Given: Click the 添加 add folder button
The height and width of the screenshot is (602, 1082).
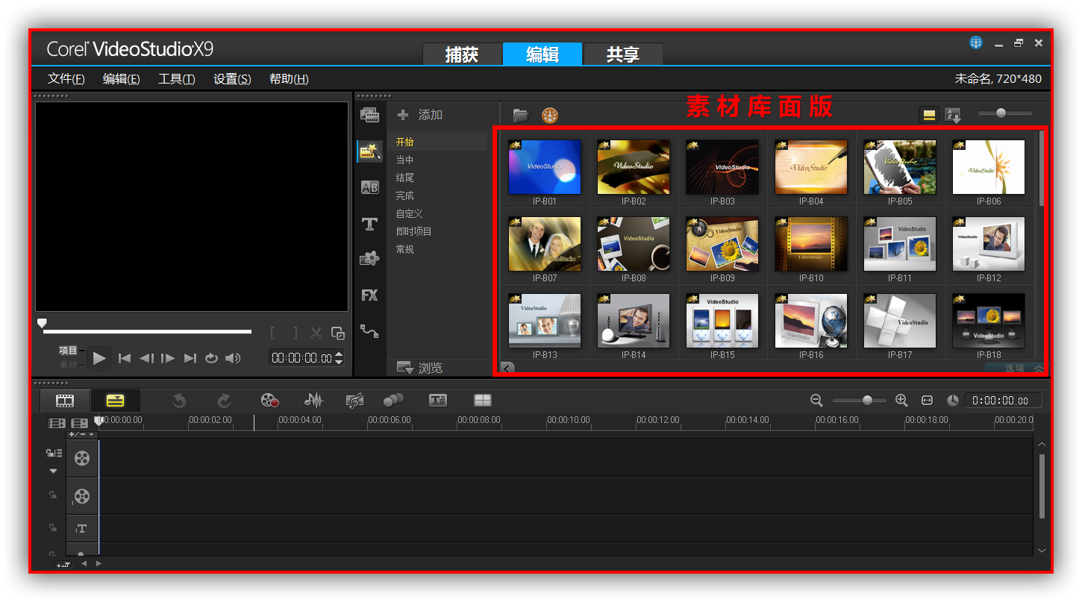Looking at the screenshot, I should 420,115.
